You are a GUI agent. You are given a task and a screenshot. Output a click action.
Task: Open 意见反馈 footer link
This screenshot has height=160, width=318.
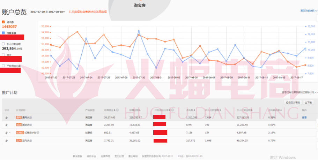click(119, 156)
